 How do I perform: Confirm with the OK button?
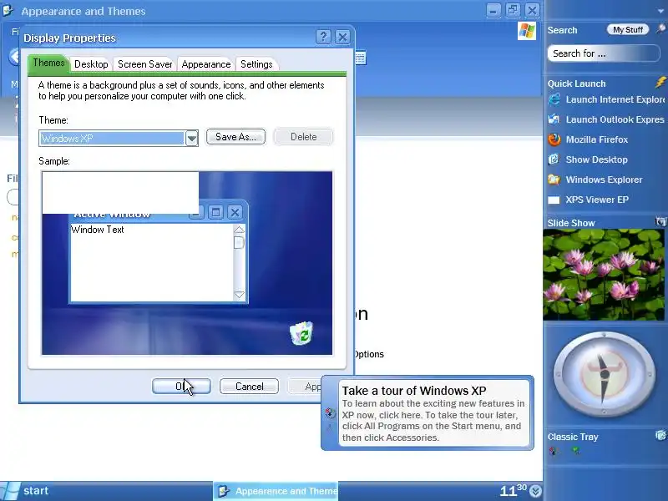point(181,386)
